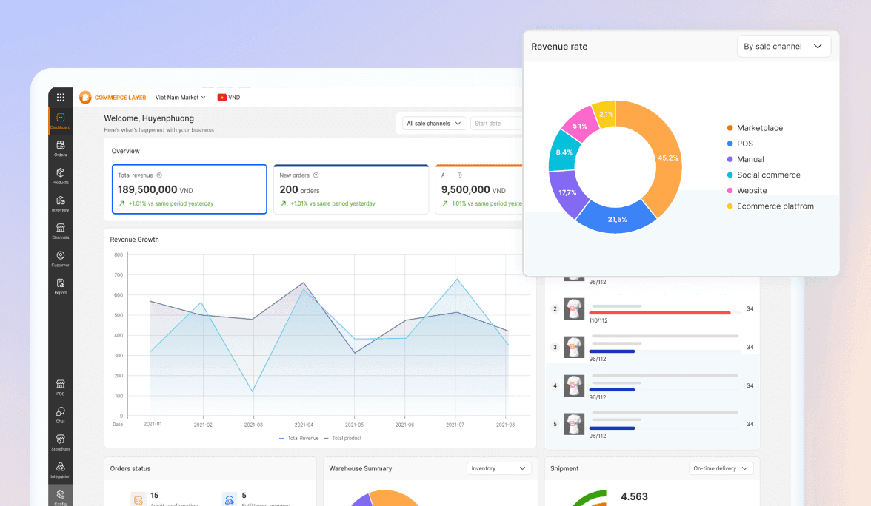Select the Total revenue card
This screenshot has height=506, width=871.
[190, 189]
